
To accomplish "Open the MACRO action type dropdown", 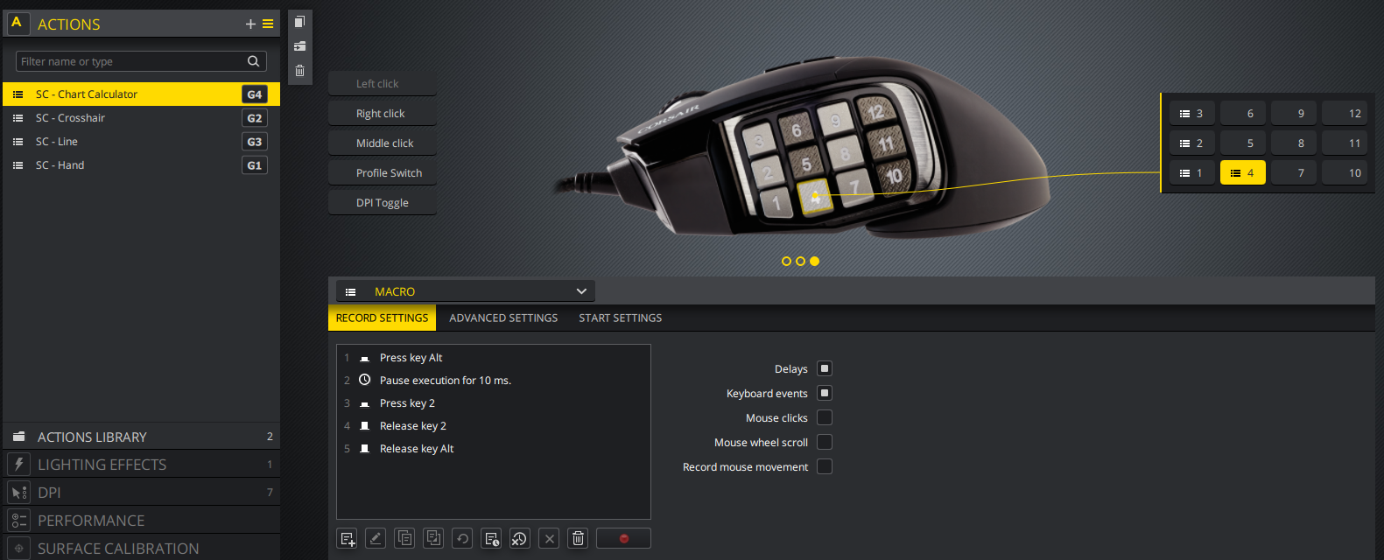I will (x=466, y=291).
